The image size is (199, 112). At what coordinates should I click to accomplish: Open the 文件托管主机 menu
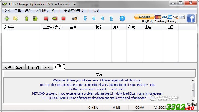pyautogui.click(x=45, y=11)
